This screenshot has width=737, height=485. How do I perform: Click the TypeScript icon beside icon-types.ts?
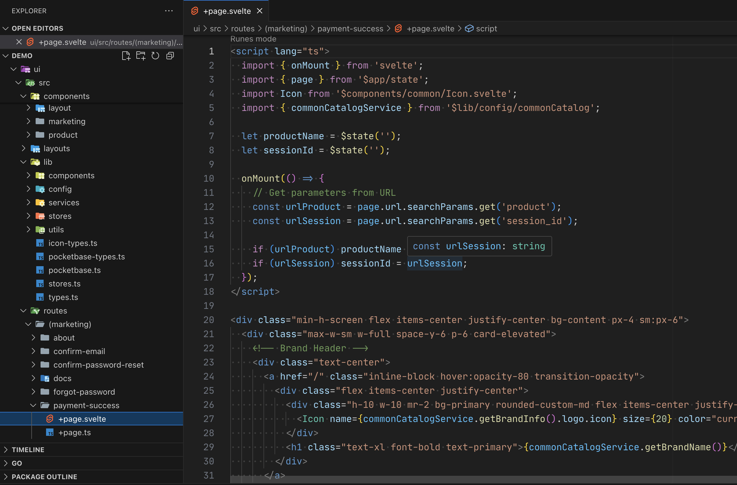point(40,243)
